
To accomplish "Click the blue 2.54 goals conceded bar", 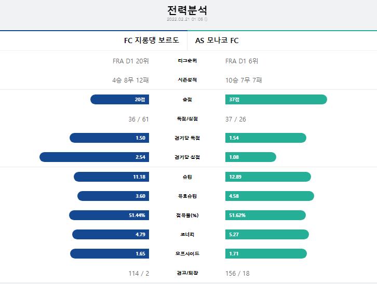I will (95, 157).
